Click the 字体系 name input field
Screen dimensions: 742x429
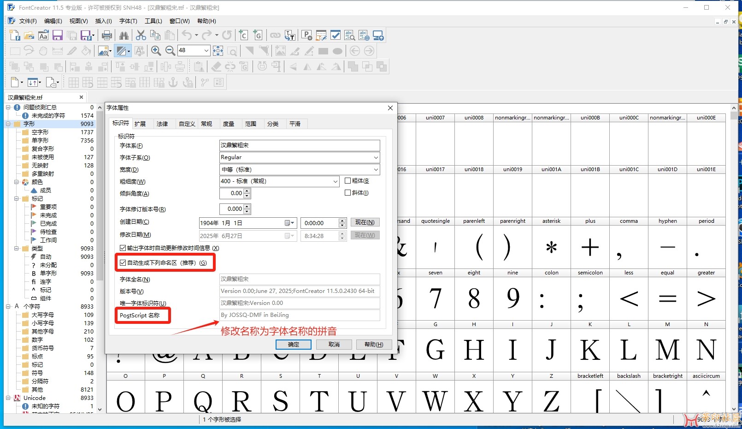(300, 145)
